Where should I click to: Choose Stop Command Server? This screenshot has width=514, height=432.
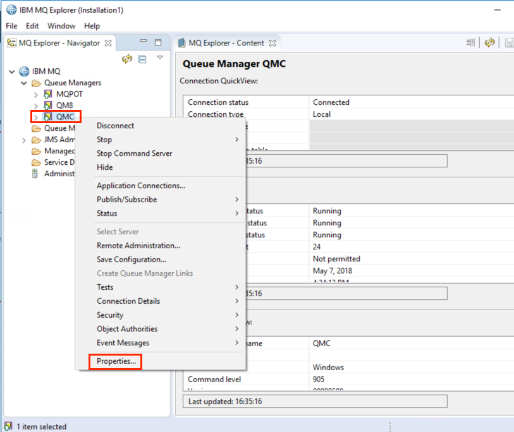(161, 153)
